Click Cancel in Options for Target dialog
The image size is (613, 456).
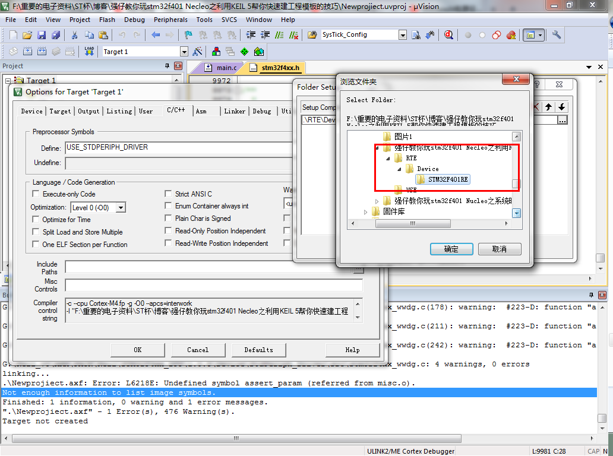coord(198,350)
